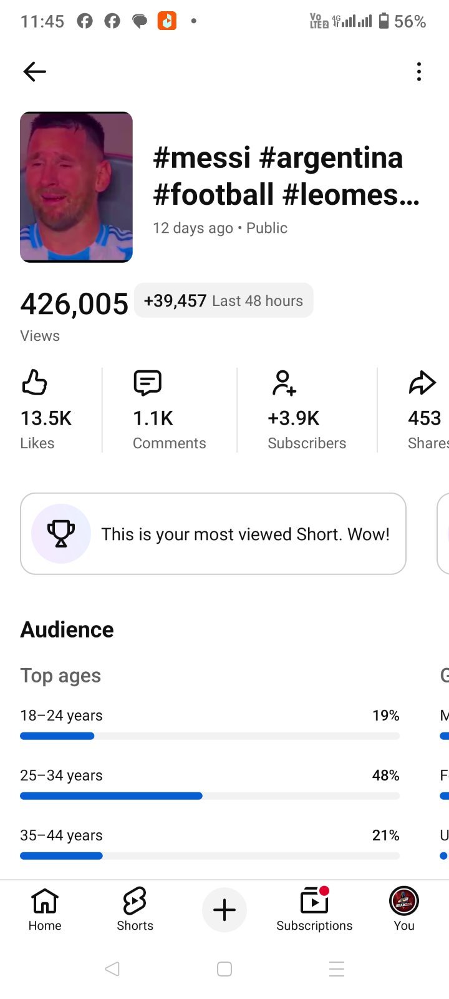
Task: Tap the Android recent apps button
Action: (x=337, y=969)
